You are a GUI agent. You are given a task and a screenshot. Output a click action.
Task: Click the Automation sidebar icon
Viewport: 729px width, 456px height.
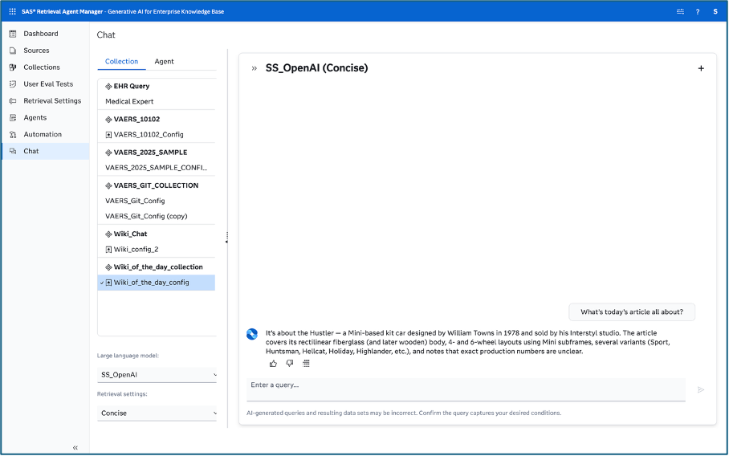pos(13,134)
